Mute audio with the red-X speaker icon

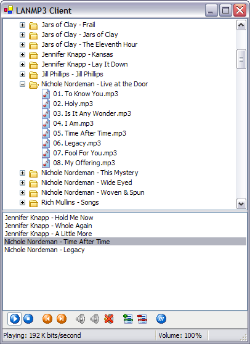109,319
